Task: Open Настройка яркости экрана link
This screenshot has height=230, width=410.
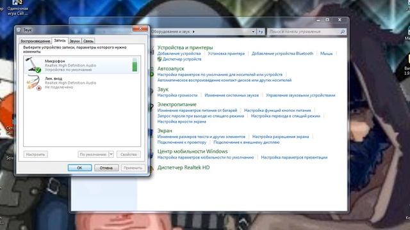Action: pos(182,122)
